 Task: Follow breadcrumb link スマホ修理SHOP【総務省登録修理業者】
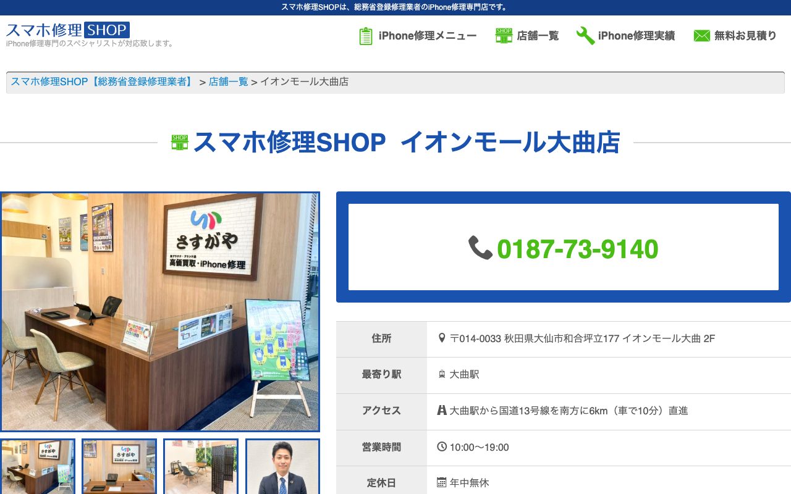[x=103, y=82]
